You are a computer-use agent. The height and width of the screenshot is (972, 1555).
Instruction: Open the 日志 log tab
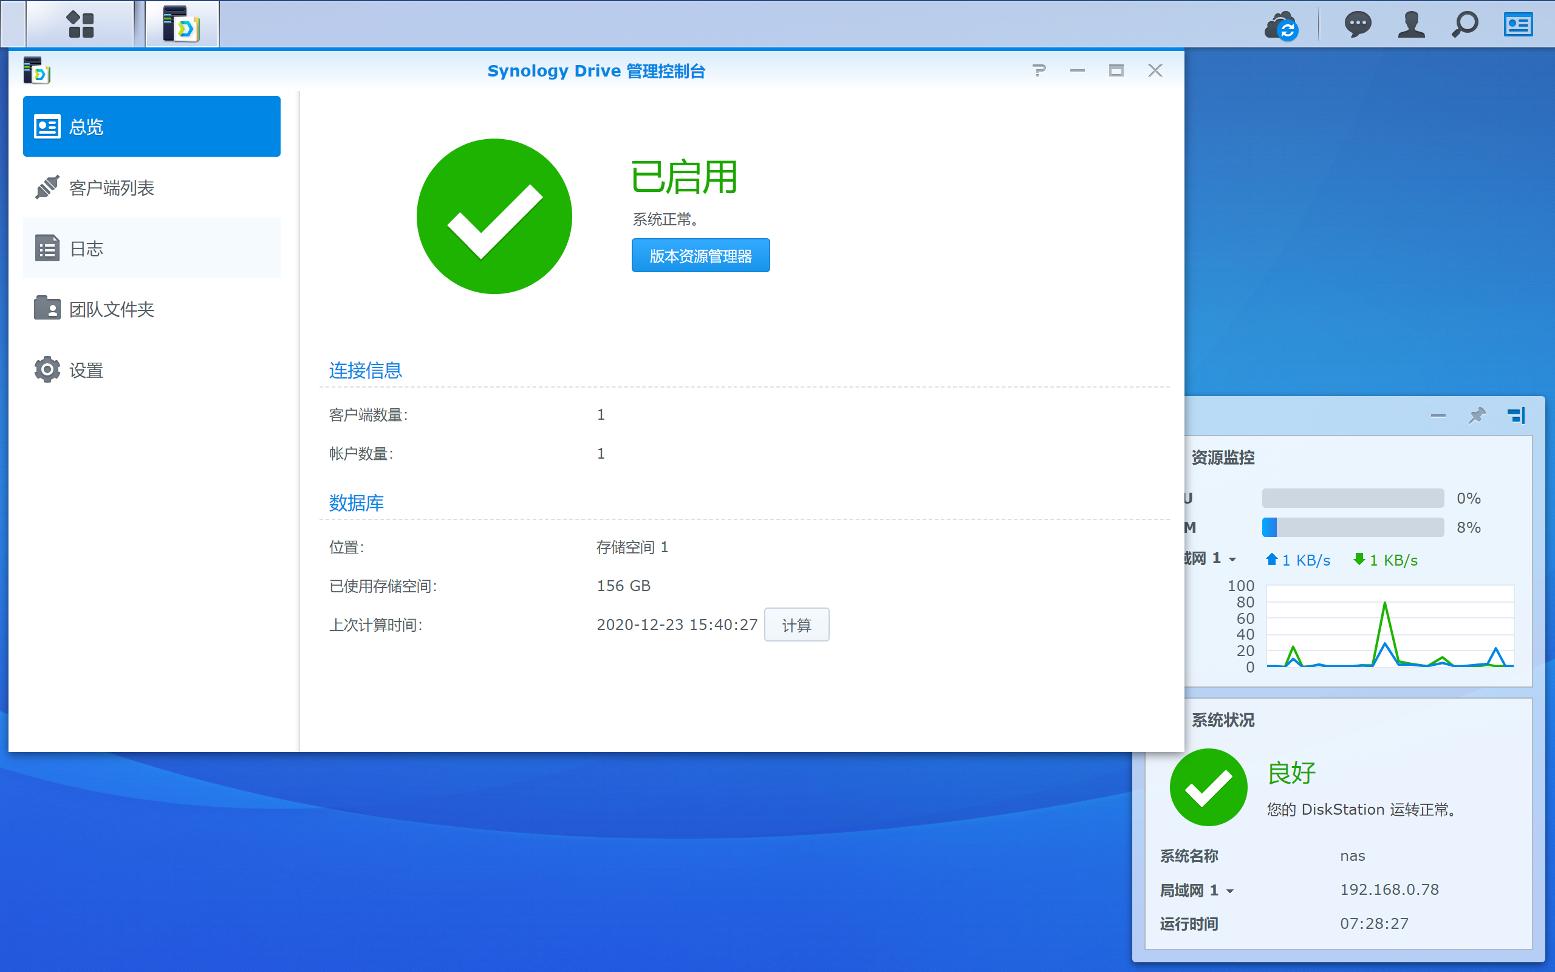(x=152, y=248)
